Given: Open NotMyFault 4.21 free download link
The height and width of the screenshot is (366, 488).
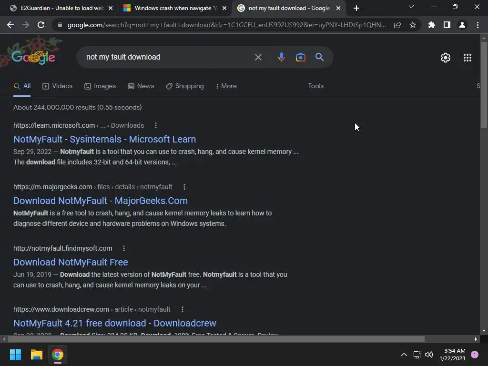Looking at the screenshot, I should tap(115, 323).
